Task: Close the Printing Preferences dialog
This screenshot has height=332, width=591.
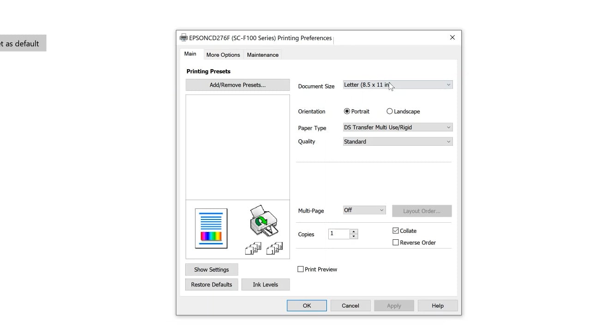Action: [452, 37]
